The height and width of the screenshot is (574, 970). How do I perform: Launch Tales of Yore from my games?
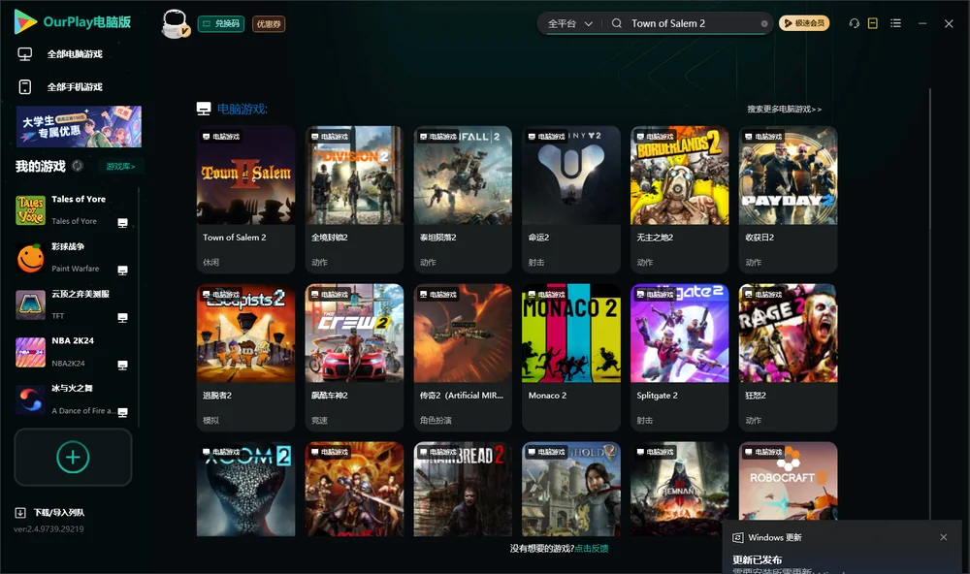73,209
